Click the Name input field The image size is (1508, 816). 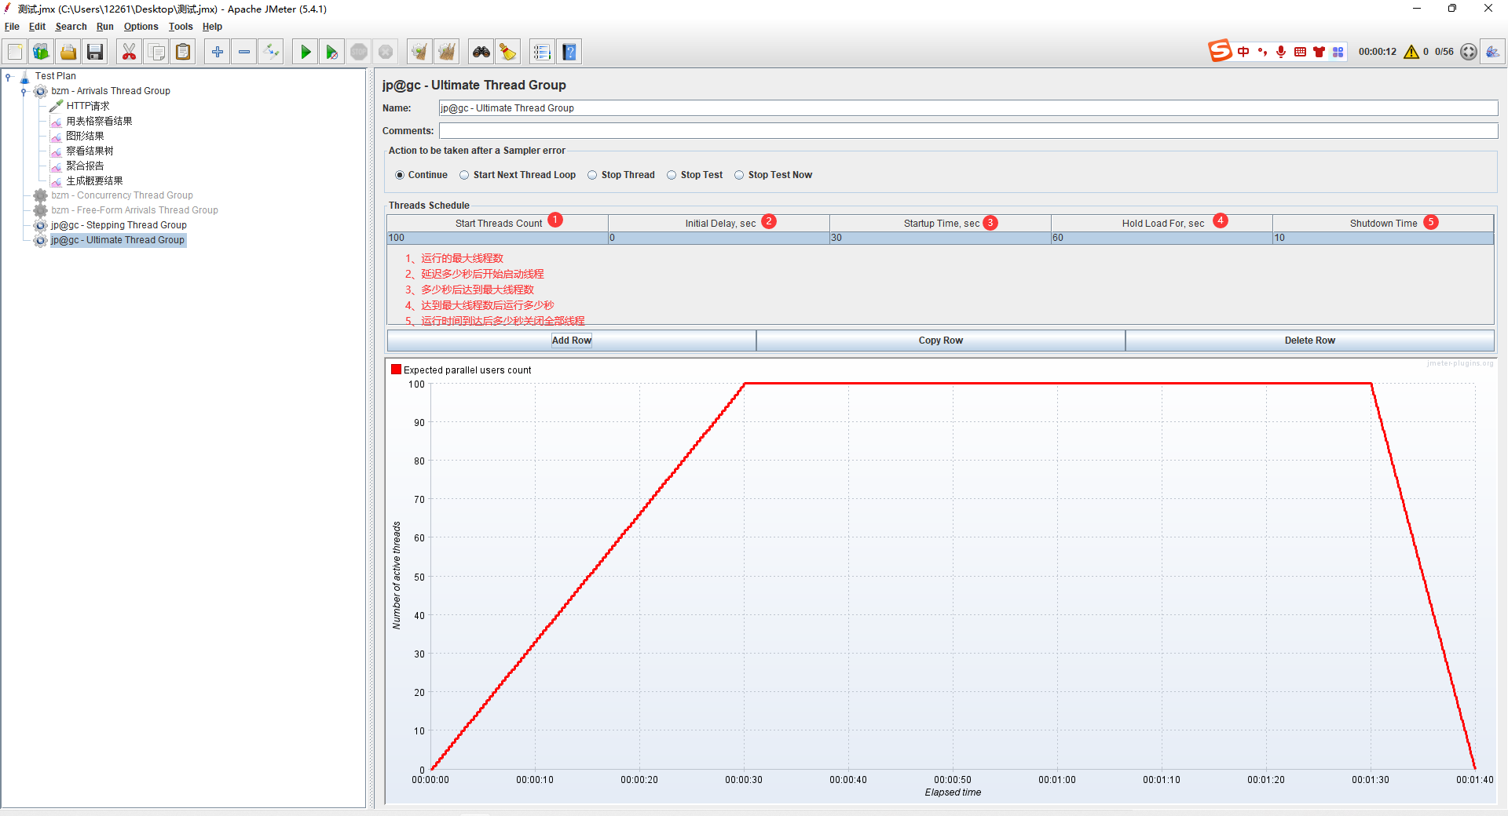coord(968,108)
